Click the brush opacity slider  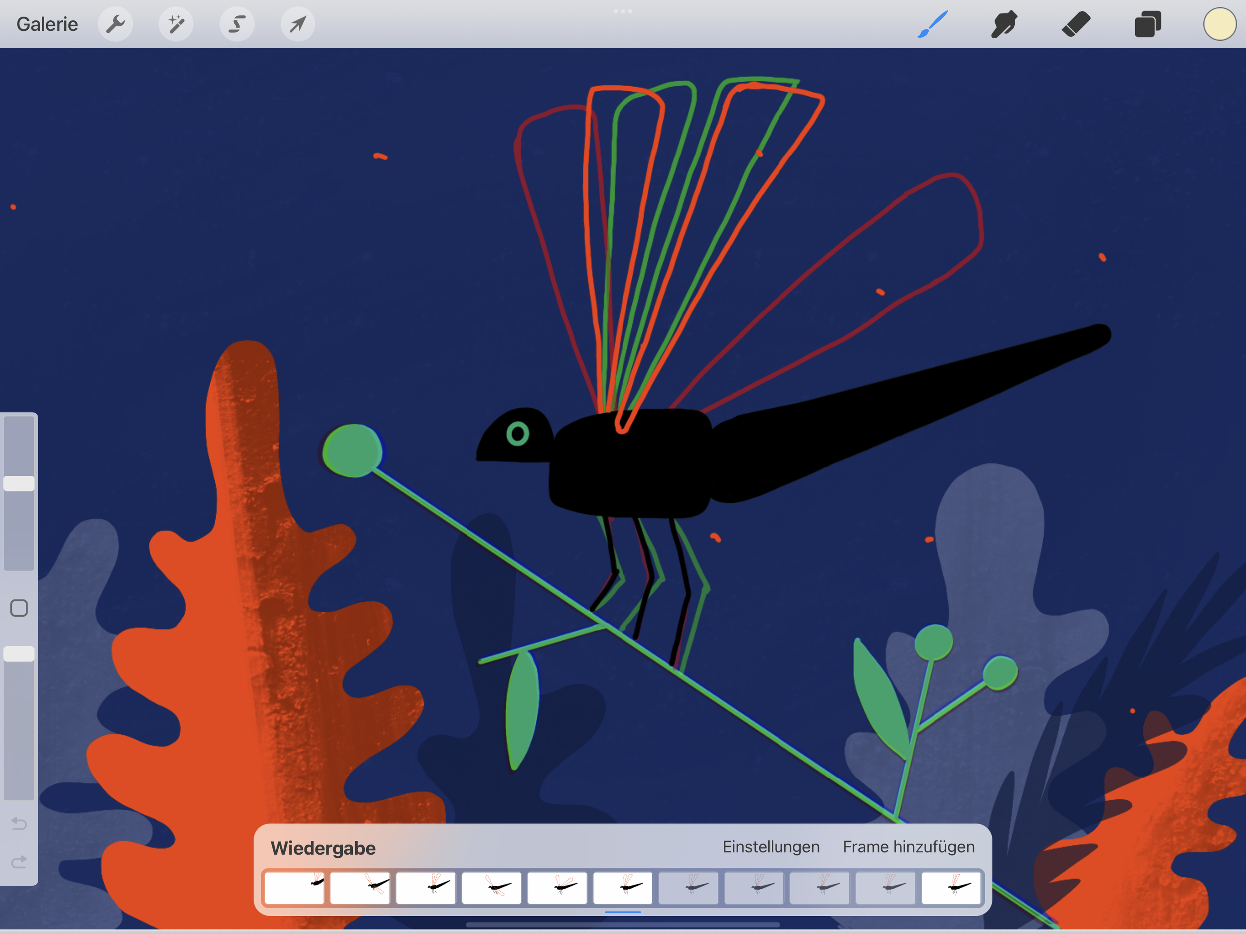19,723
